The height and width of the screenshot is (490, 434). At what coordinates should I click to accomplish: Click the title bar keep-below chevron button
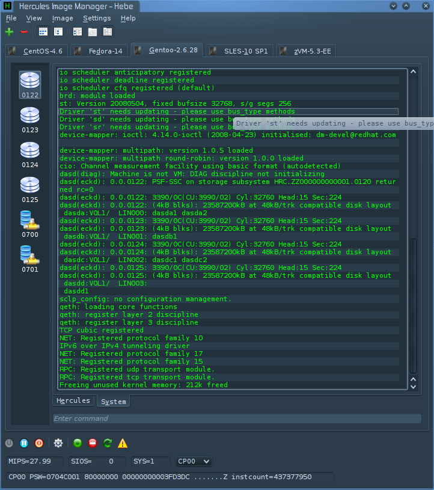393,6
